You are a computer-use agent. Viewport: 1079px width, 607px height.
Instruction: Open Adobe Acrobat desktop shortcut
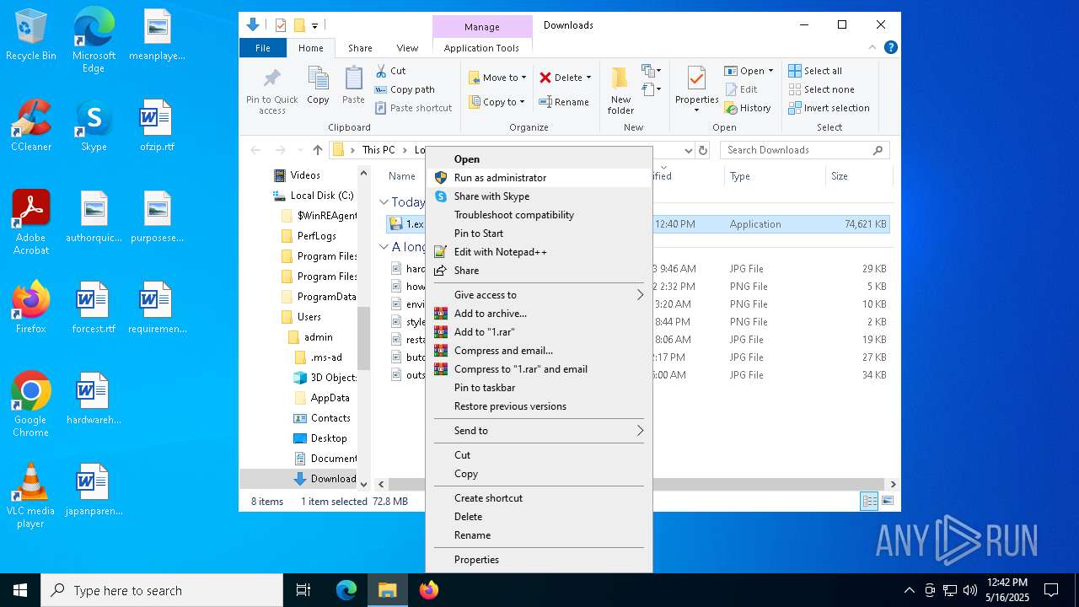pos(31,223)
